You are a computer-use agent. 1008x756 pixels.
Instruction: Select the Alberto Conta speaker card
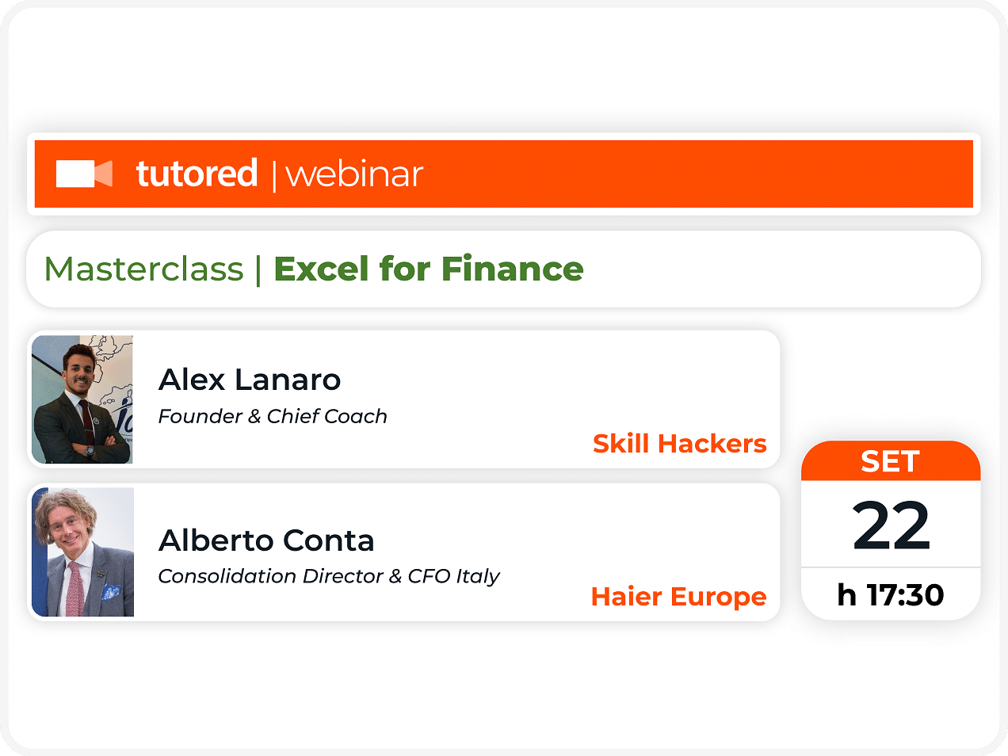[404, 552]
